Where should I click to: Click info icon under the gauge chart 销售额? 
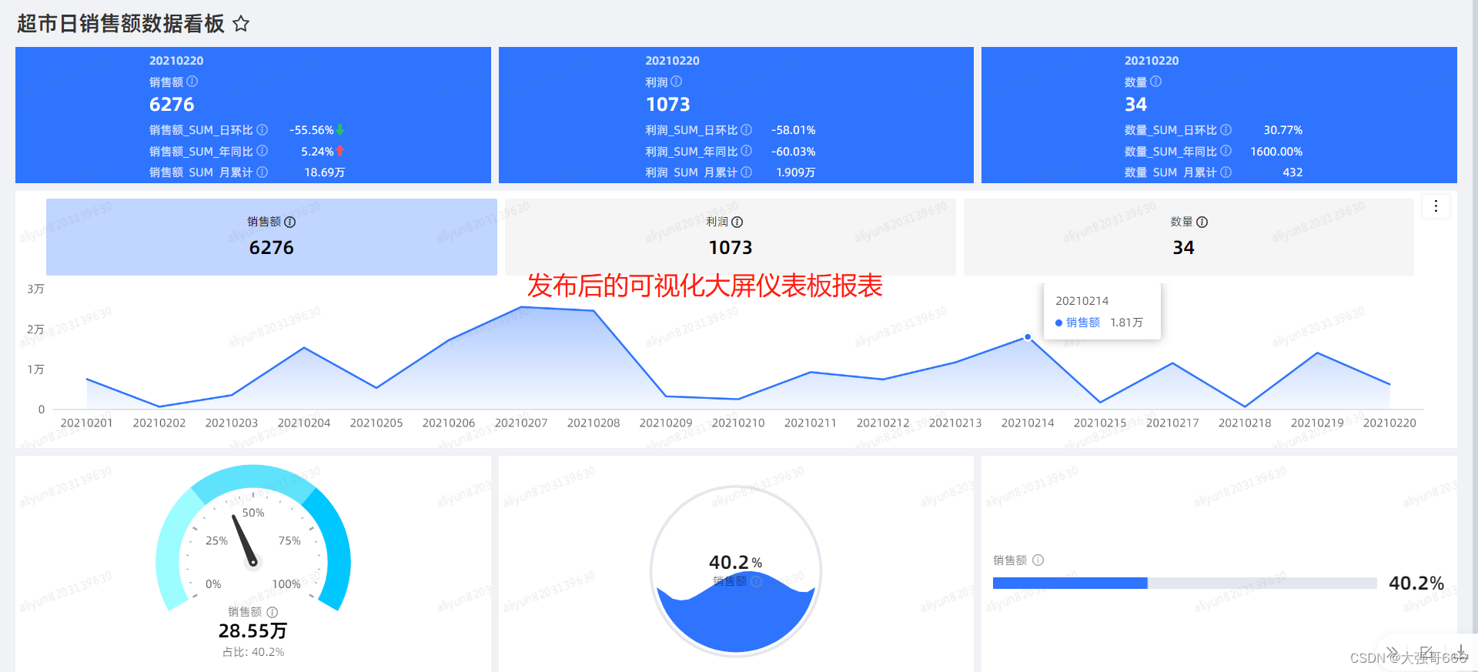(x=273, y=612)
